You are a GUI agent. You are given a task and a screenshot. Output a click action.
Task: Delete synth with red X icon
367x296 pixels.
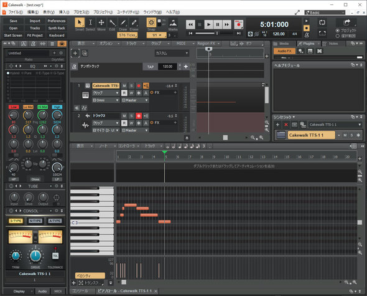tap(286, 125)
